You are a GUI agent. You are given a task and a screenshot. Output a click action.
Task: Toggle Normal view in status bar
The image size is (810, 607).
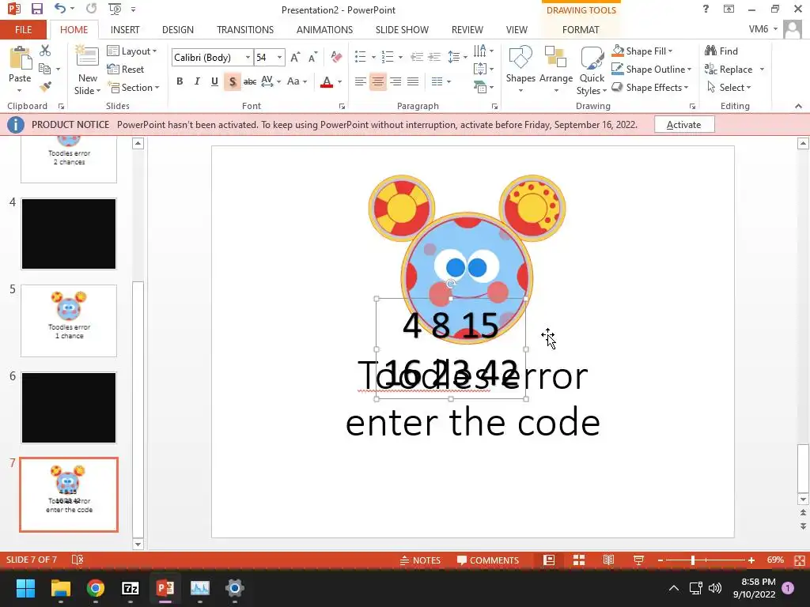(x=549, y=560)
